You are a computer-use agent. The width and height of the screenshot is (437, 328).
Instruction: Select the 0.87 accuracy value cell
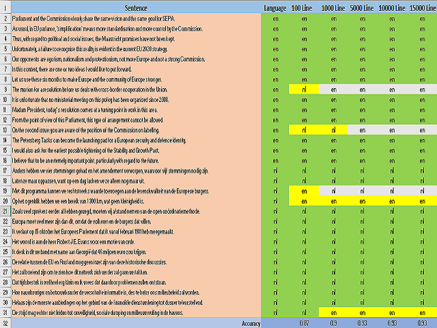click(x=304, y=323)
